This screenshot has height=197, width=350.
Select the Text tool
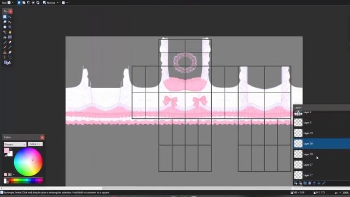coord(5,57)
